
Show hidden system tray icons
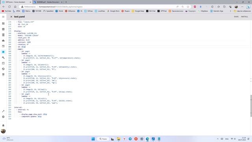click(218, 139)
